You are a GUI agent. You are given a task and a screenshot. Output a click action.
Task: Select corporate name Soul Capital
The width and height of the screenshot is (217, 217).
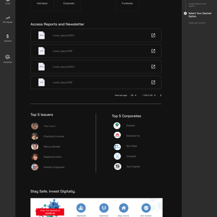click(x=133, y=167)
